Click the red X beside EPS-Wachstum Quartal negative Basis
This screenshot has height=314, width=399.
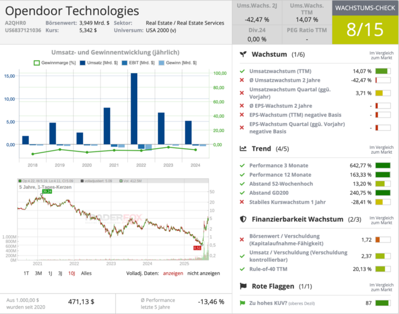click(x=242, y=127)
